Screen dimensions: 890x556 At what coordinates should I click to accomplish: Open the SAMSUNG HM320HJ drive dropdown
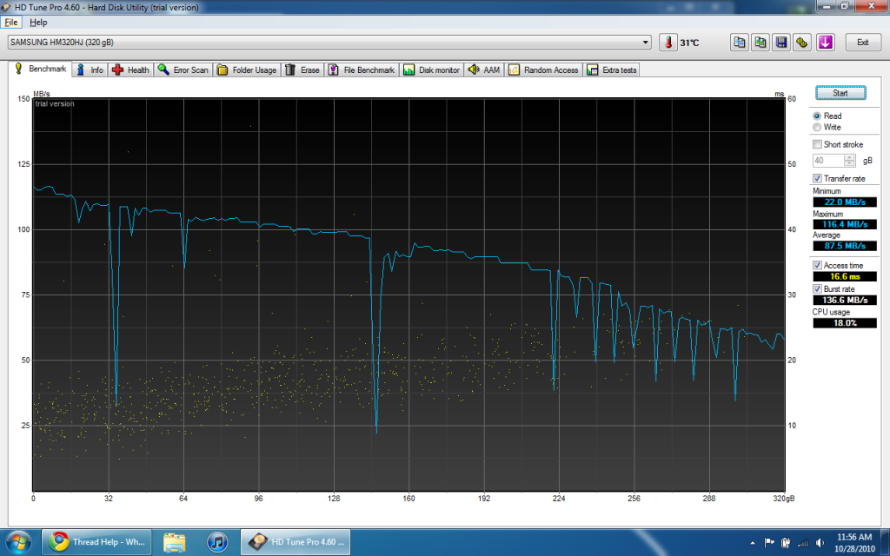329,42
